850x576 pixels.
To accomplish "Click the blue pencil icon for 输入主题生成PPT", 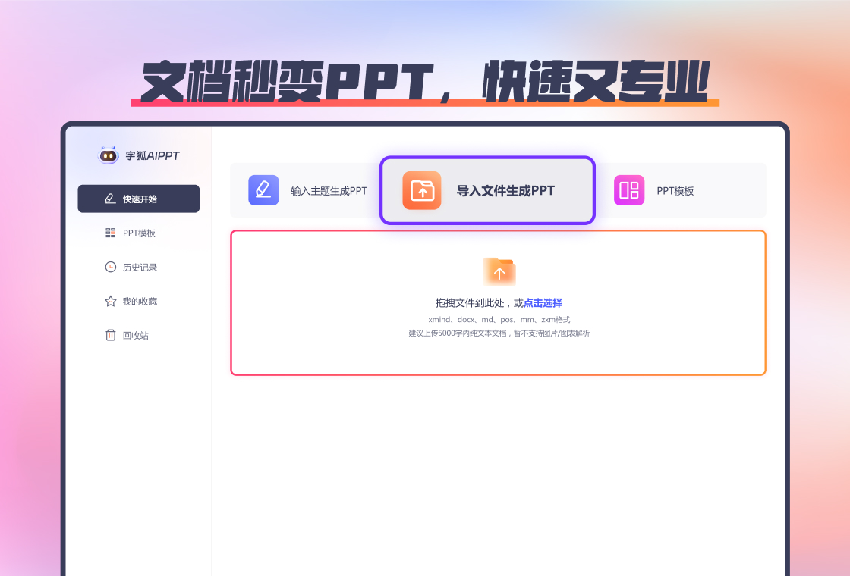I will (263, 190).
